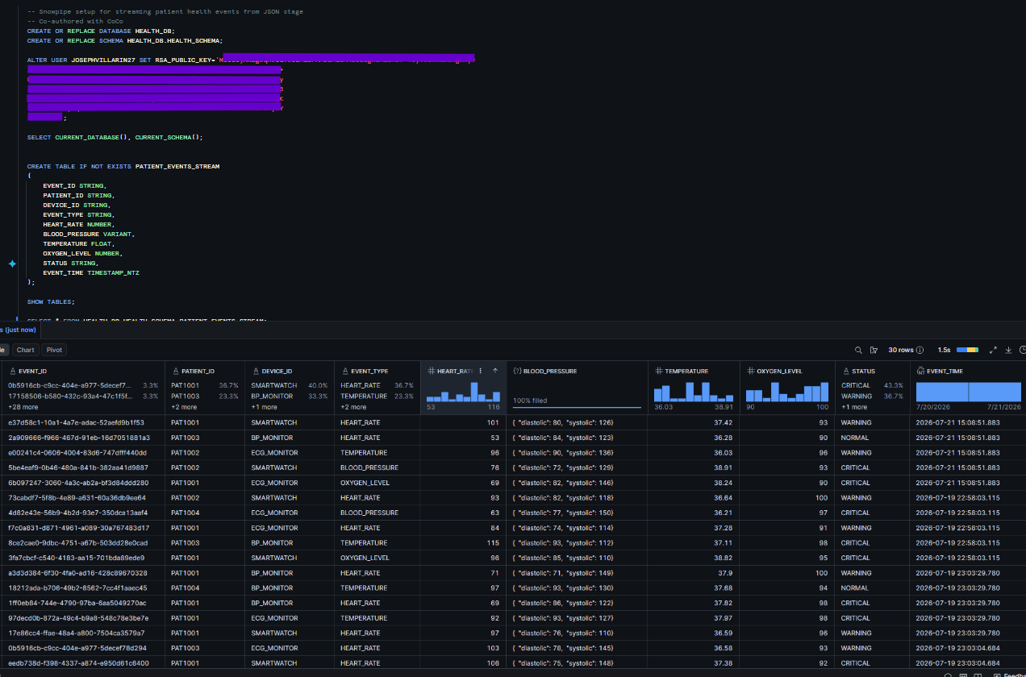The height and width of the screenshot is (677, 1026).
Task: Expand '+28 more' under EVENT_ID column
Action: click(x=23, y=407)
